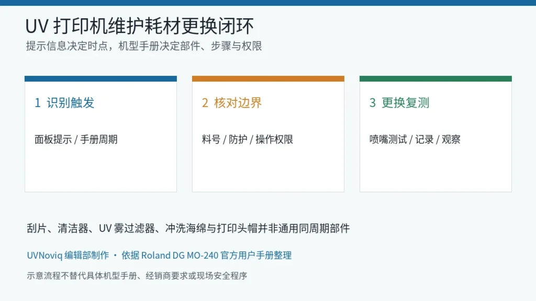Click the text "喷嘴测试 / 记录 / 观察"
Screen dimensions: 536x301
(x=415, y=139)
